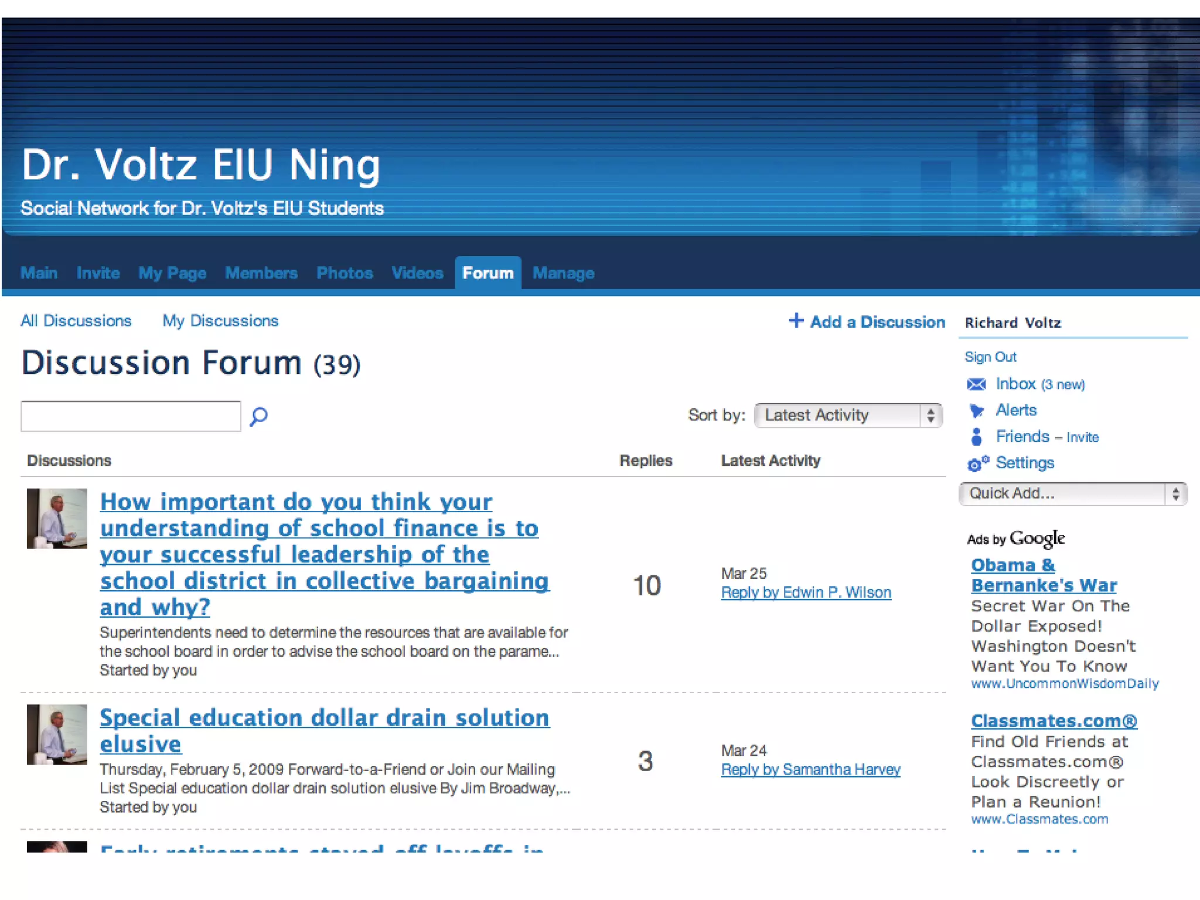Switch to the Members tab
Screen dimensions: 1200x900
pos(261,273)
